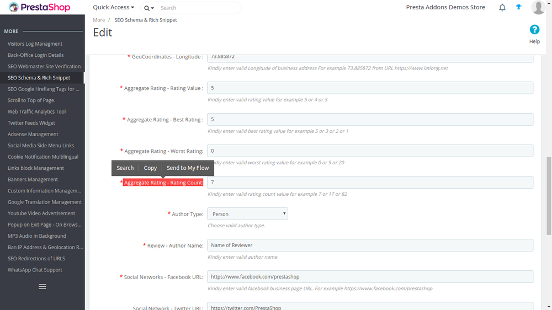Viewport: 552px width, 310px height.
Task: Choose Copy in the selection popup
Action: point(150,168)
